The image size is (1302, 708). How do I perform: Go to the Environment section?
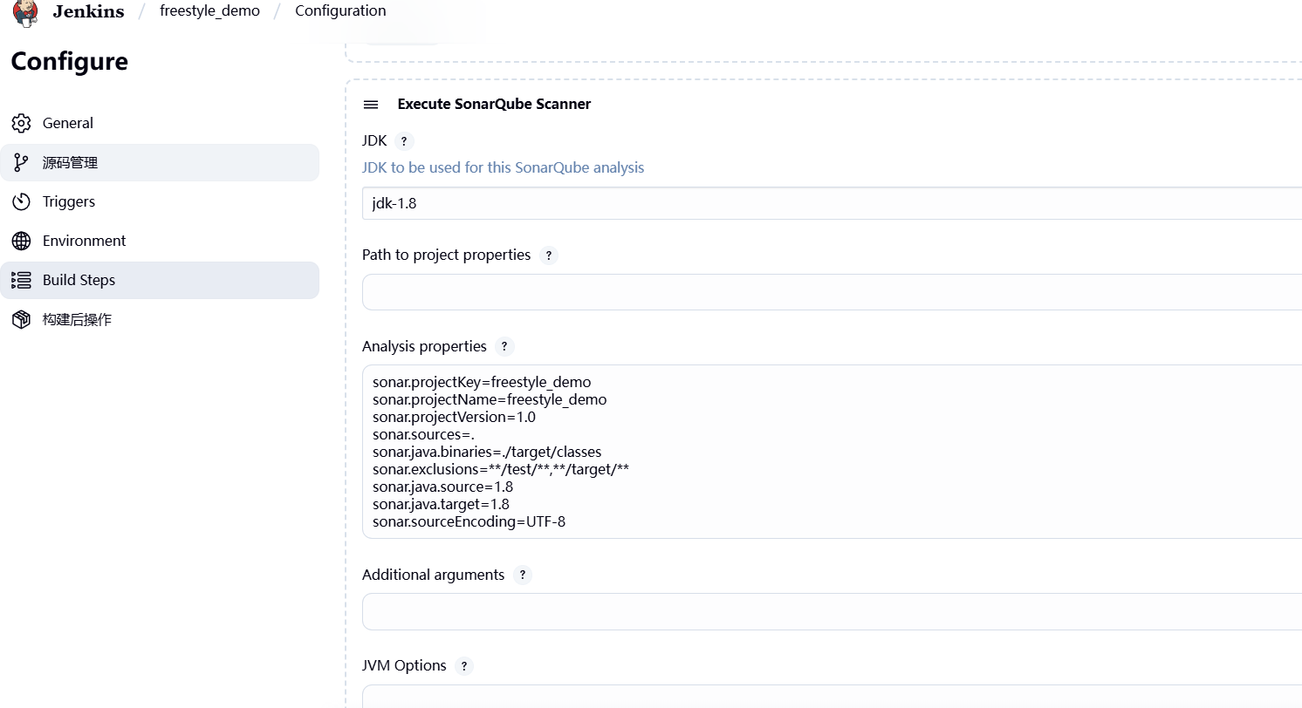tap(84, 241)
